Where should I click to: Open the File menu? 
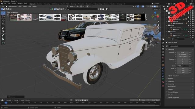tap(5, 4)
